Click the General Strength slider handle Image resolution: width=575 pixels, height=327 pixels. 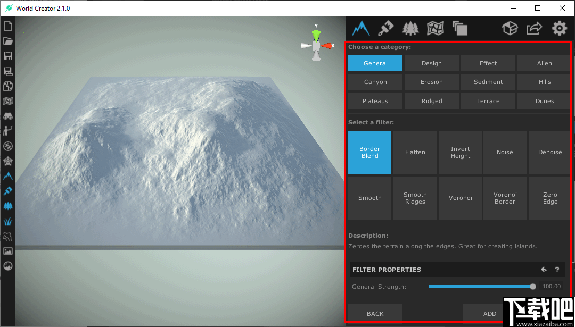tap(533, 287)
